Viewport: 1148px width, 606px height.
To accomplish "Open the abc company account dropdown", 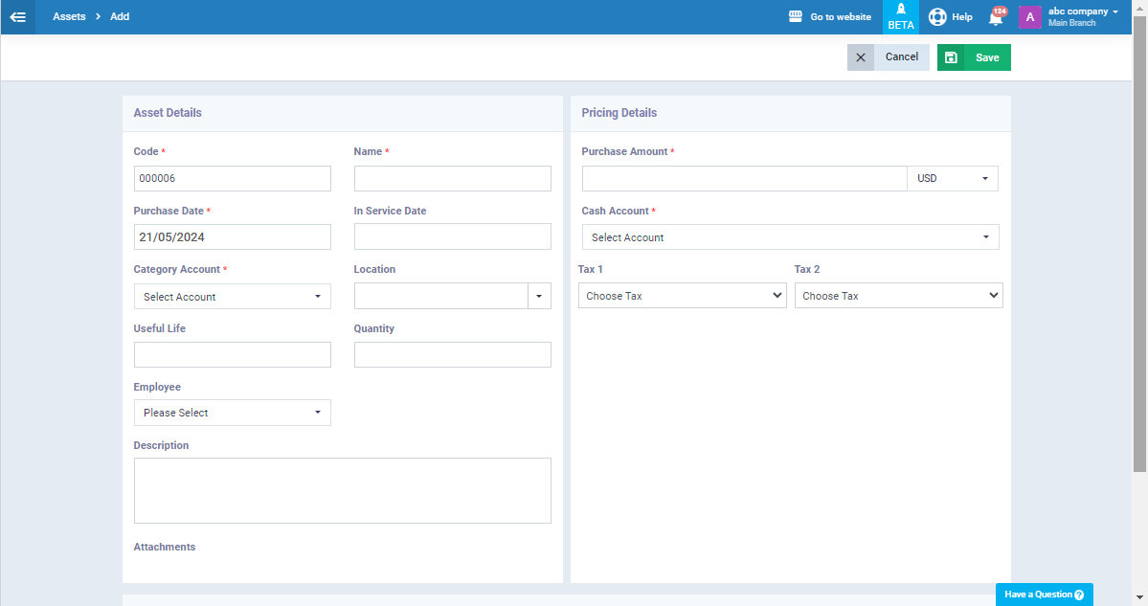I will click(1083, 11).
